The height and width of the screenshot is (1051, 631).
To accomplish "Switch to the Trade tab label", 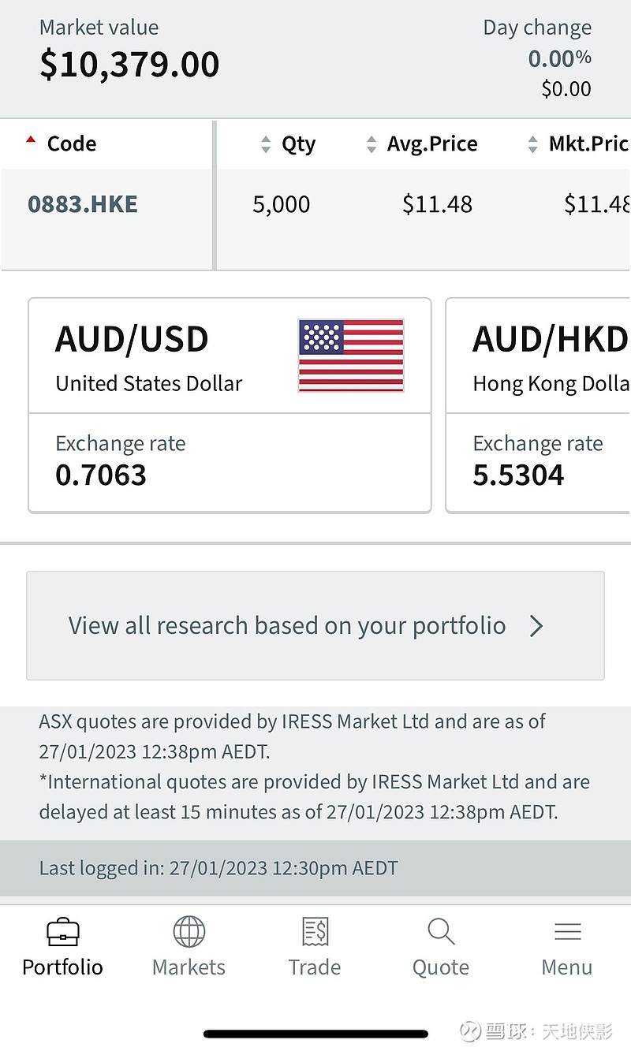I will pyautogui.click(x=315, y=967).
